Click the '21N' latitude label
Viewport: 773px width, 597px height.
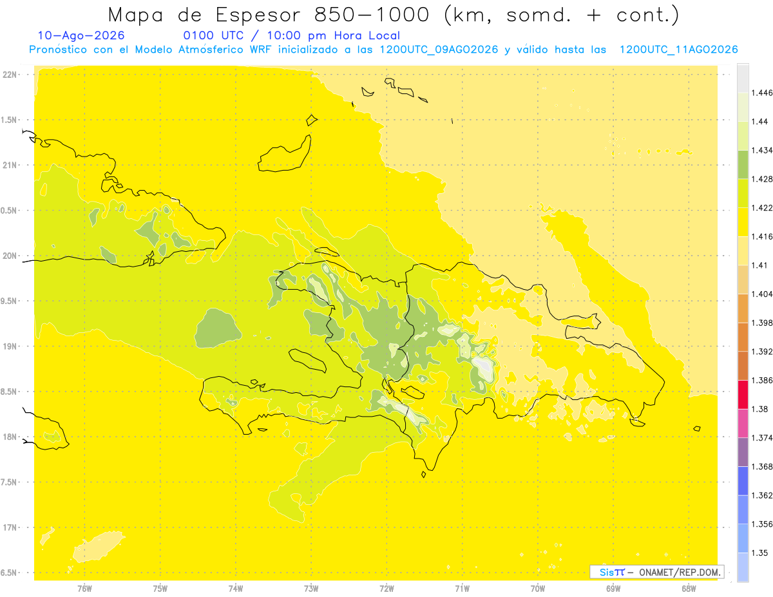[x=11, y=166]
